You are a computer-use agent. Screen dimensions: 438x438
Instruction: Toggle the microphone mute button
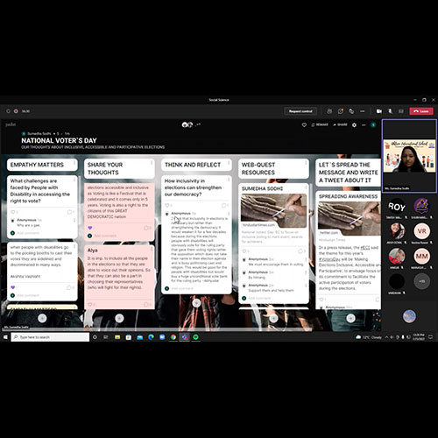click(390, 111)
